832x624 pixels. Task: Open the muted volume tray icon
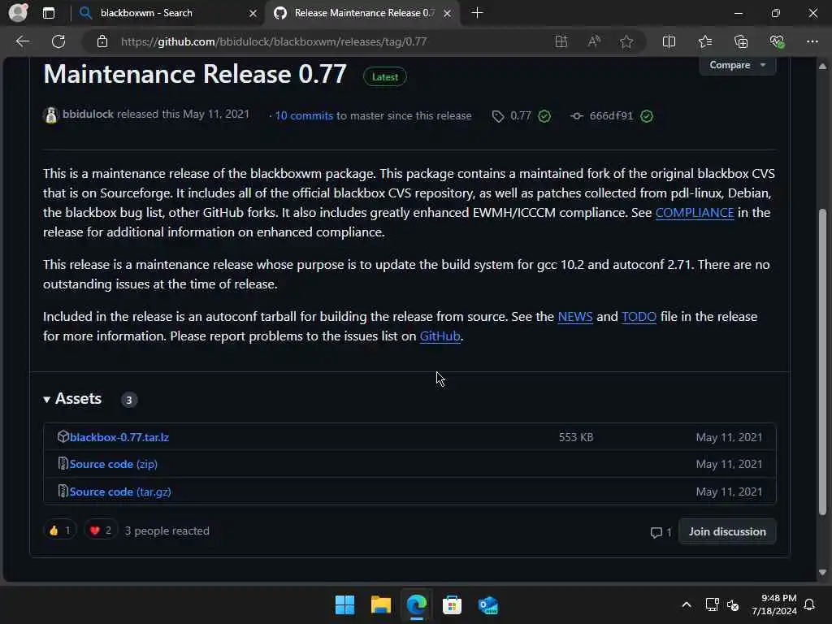pyautogui.click(x=734, y=604)
